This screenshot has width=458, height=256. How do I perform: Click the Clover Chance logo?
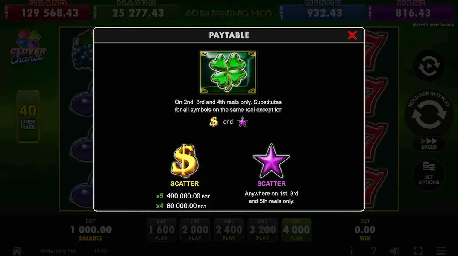coord(28,47)
